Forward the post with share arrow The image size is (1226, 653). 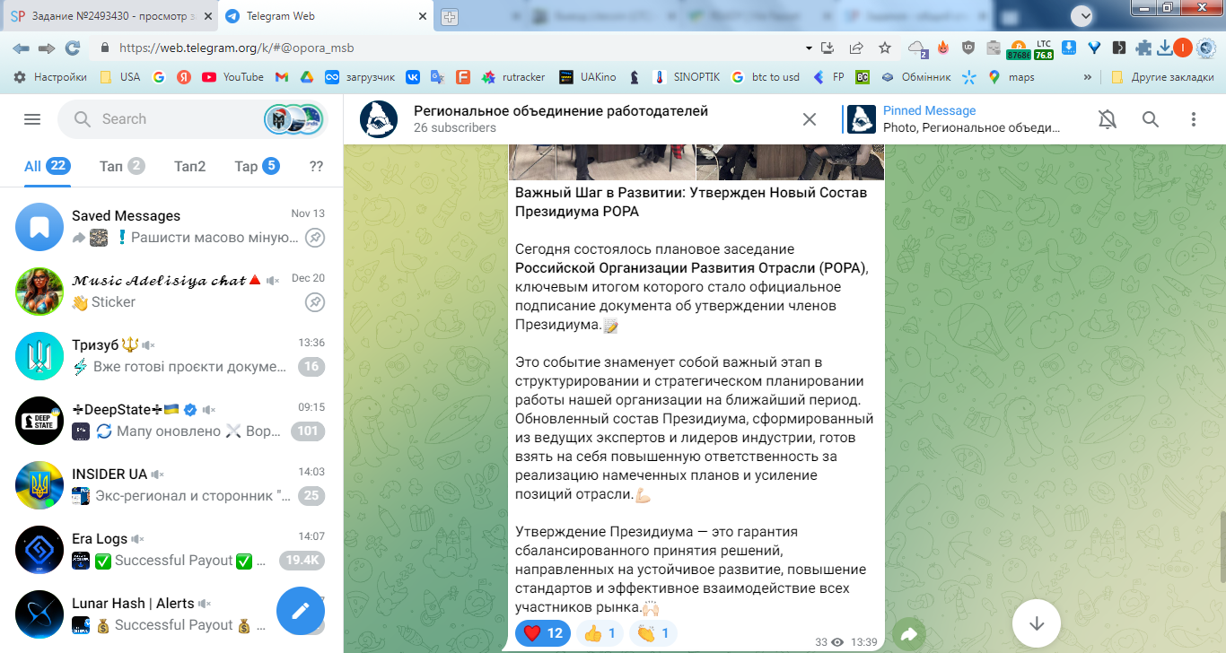coord(909,635)
